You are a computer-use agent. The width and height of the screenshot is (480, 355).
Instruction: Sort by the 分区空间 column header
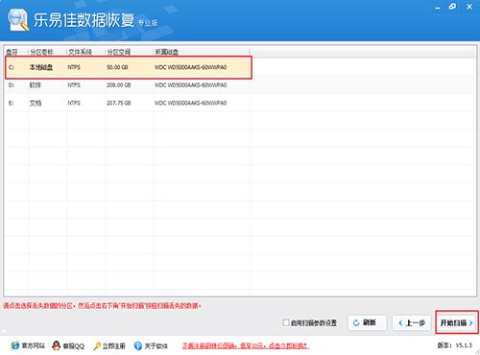(119, 52)
